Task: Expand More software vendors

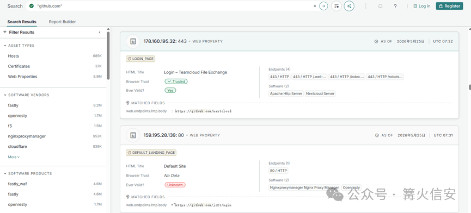Action: pyautogui.click(x=14, y=157)
